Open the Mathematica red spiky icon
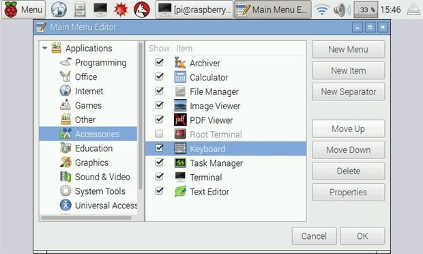 121,10
